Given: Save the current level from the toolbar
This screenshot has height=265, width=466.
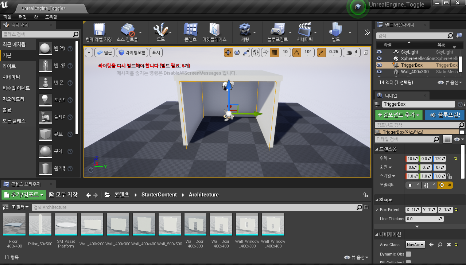Looking at the screenshot, I should 99,32.
